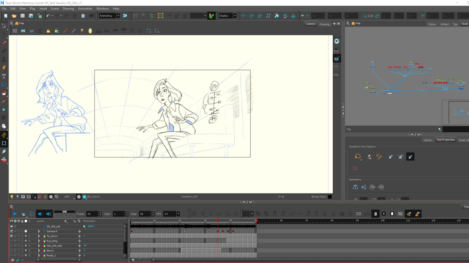Open the FPS dropdown arrow
This screenshot has height=263, width=469.
pos(178,214)
